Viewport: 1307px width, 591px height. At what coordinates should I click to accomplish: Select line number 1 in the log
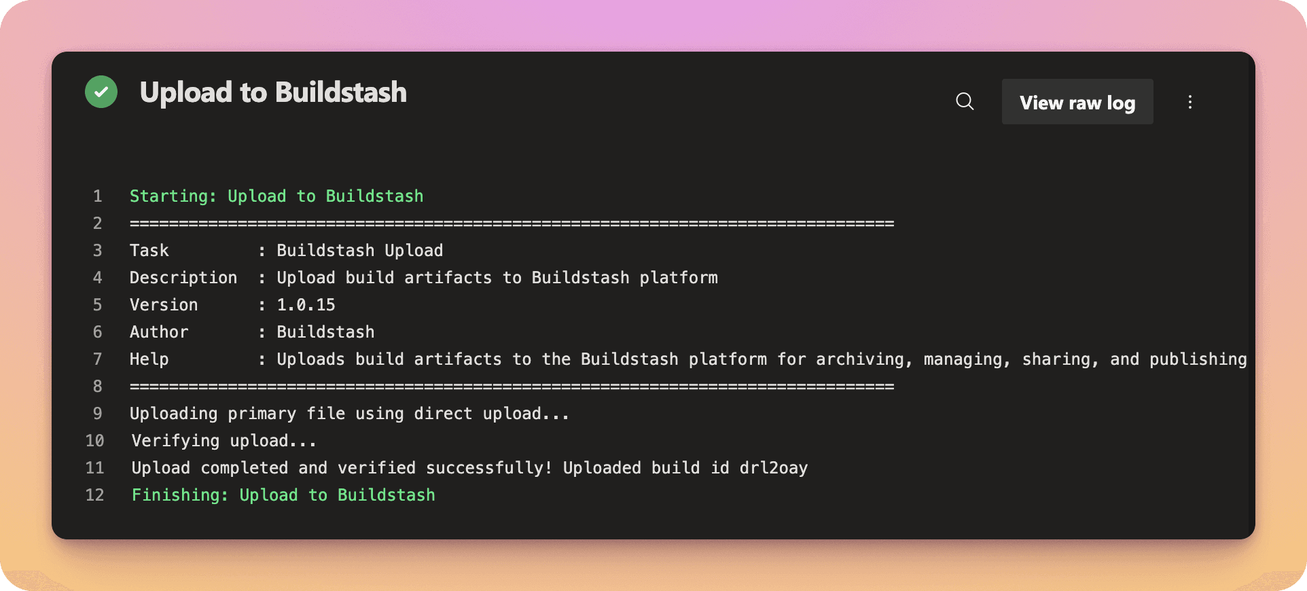[97, 196]
